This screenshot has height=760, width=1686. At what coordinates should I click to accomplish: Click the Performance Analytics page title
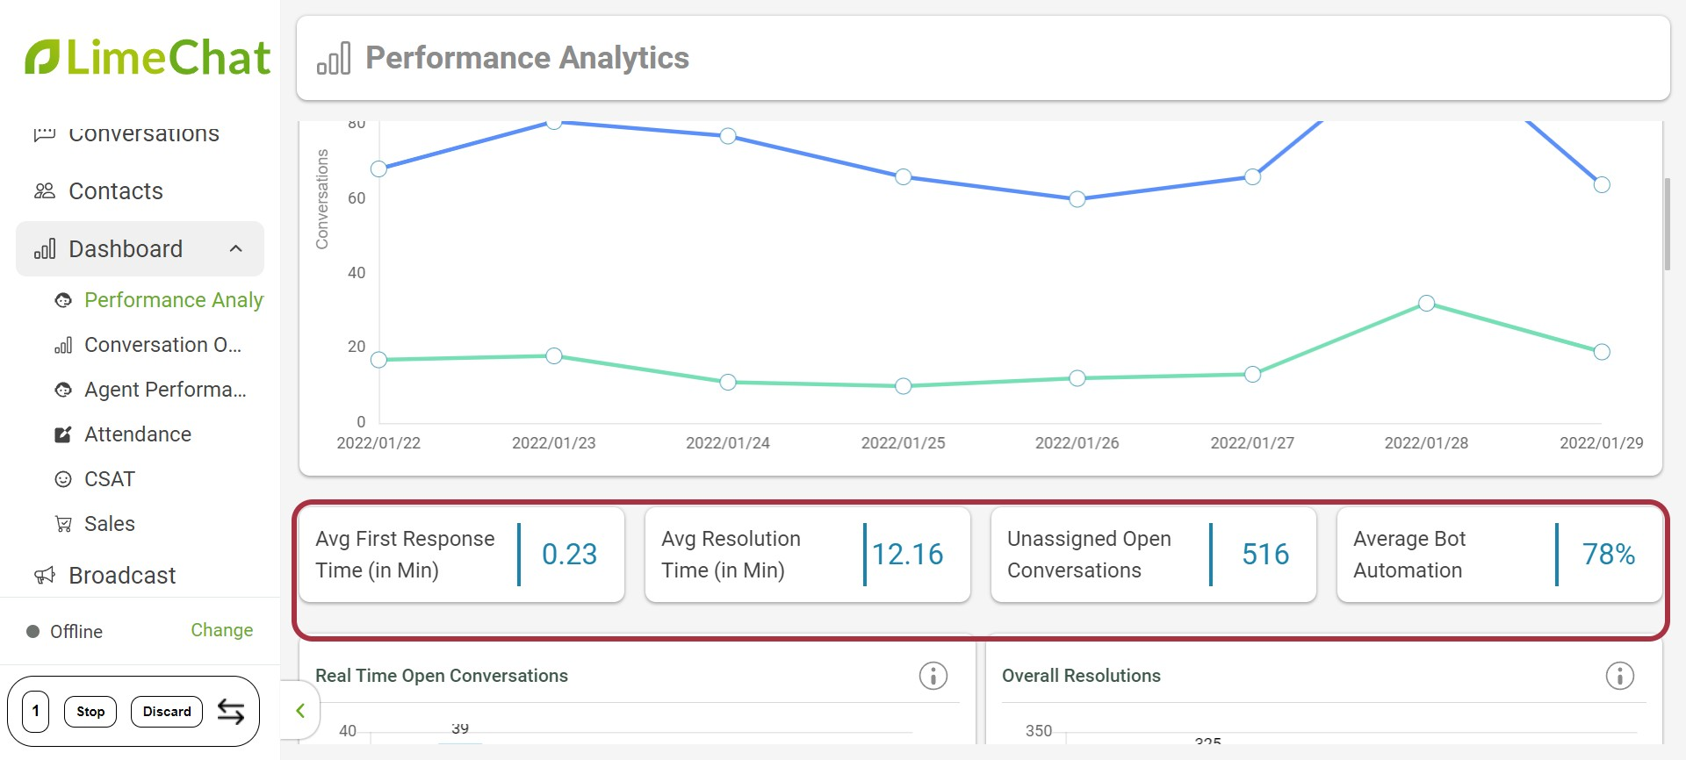(527, 58)
